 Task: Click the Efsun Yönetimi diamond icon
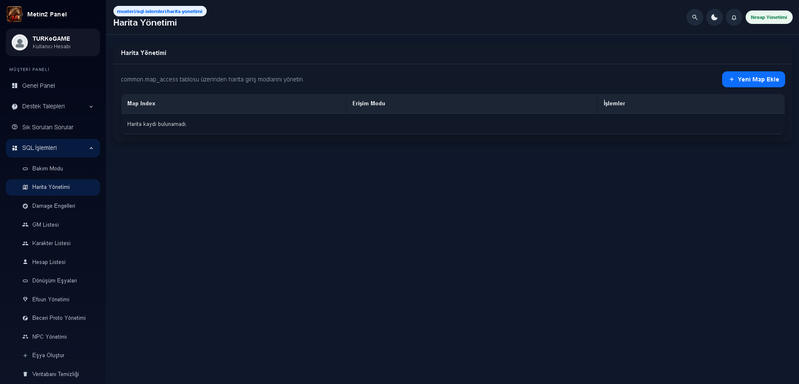(x=25, y=299)
